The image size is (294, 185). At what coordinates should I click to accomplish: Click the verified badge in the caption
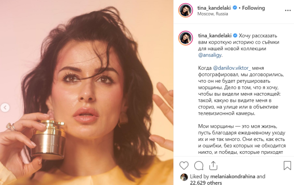coord(235,36)
